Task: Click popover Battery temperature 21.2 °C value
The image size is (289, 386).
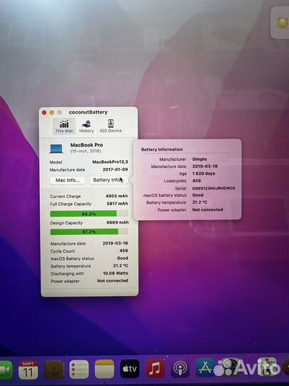Action: tap(200, 202)
